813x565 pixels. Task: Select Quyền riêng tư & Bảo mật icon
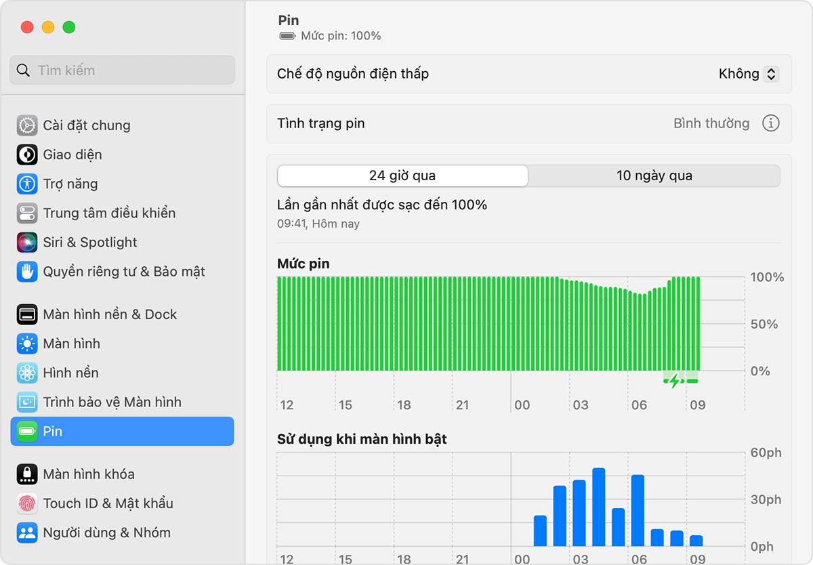pyautogui.click(x=27, y=271)
